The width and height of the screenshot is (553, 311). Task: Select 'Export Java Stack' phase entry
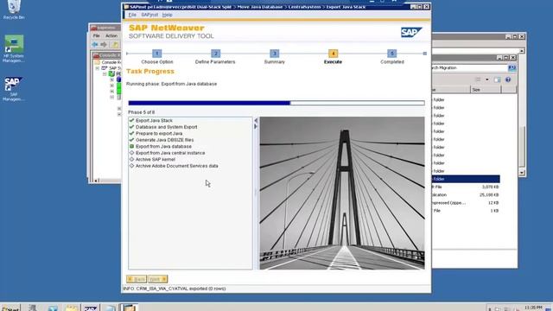[x=154, y=121]
